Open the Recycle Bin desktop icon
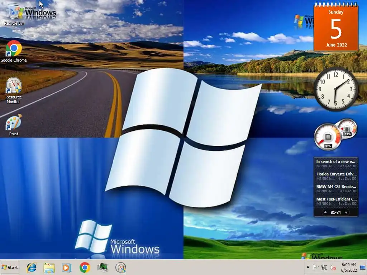 tap(14, 14)
